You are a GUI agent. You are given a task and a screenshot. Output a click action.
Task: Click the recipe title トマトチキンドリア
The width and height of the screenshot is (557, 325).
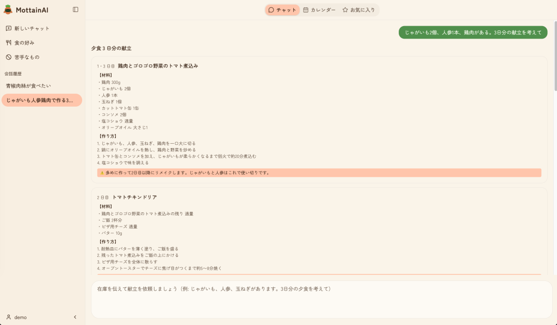coord(134,198)
